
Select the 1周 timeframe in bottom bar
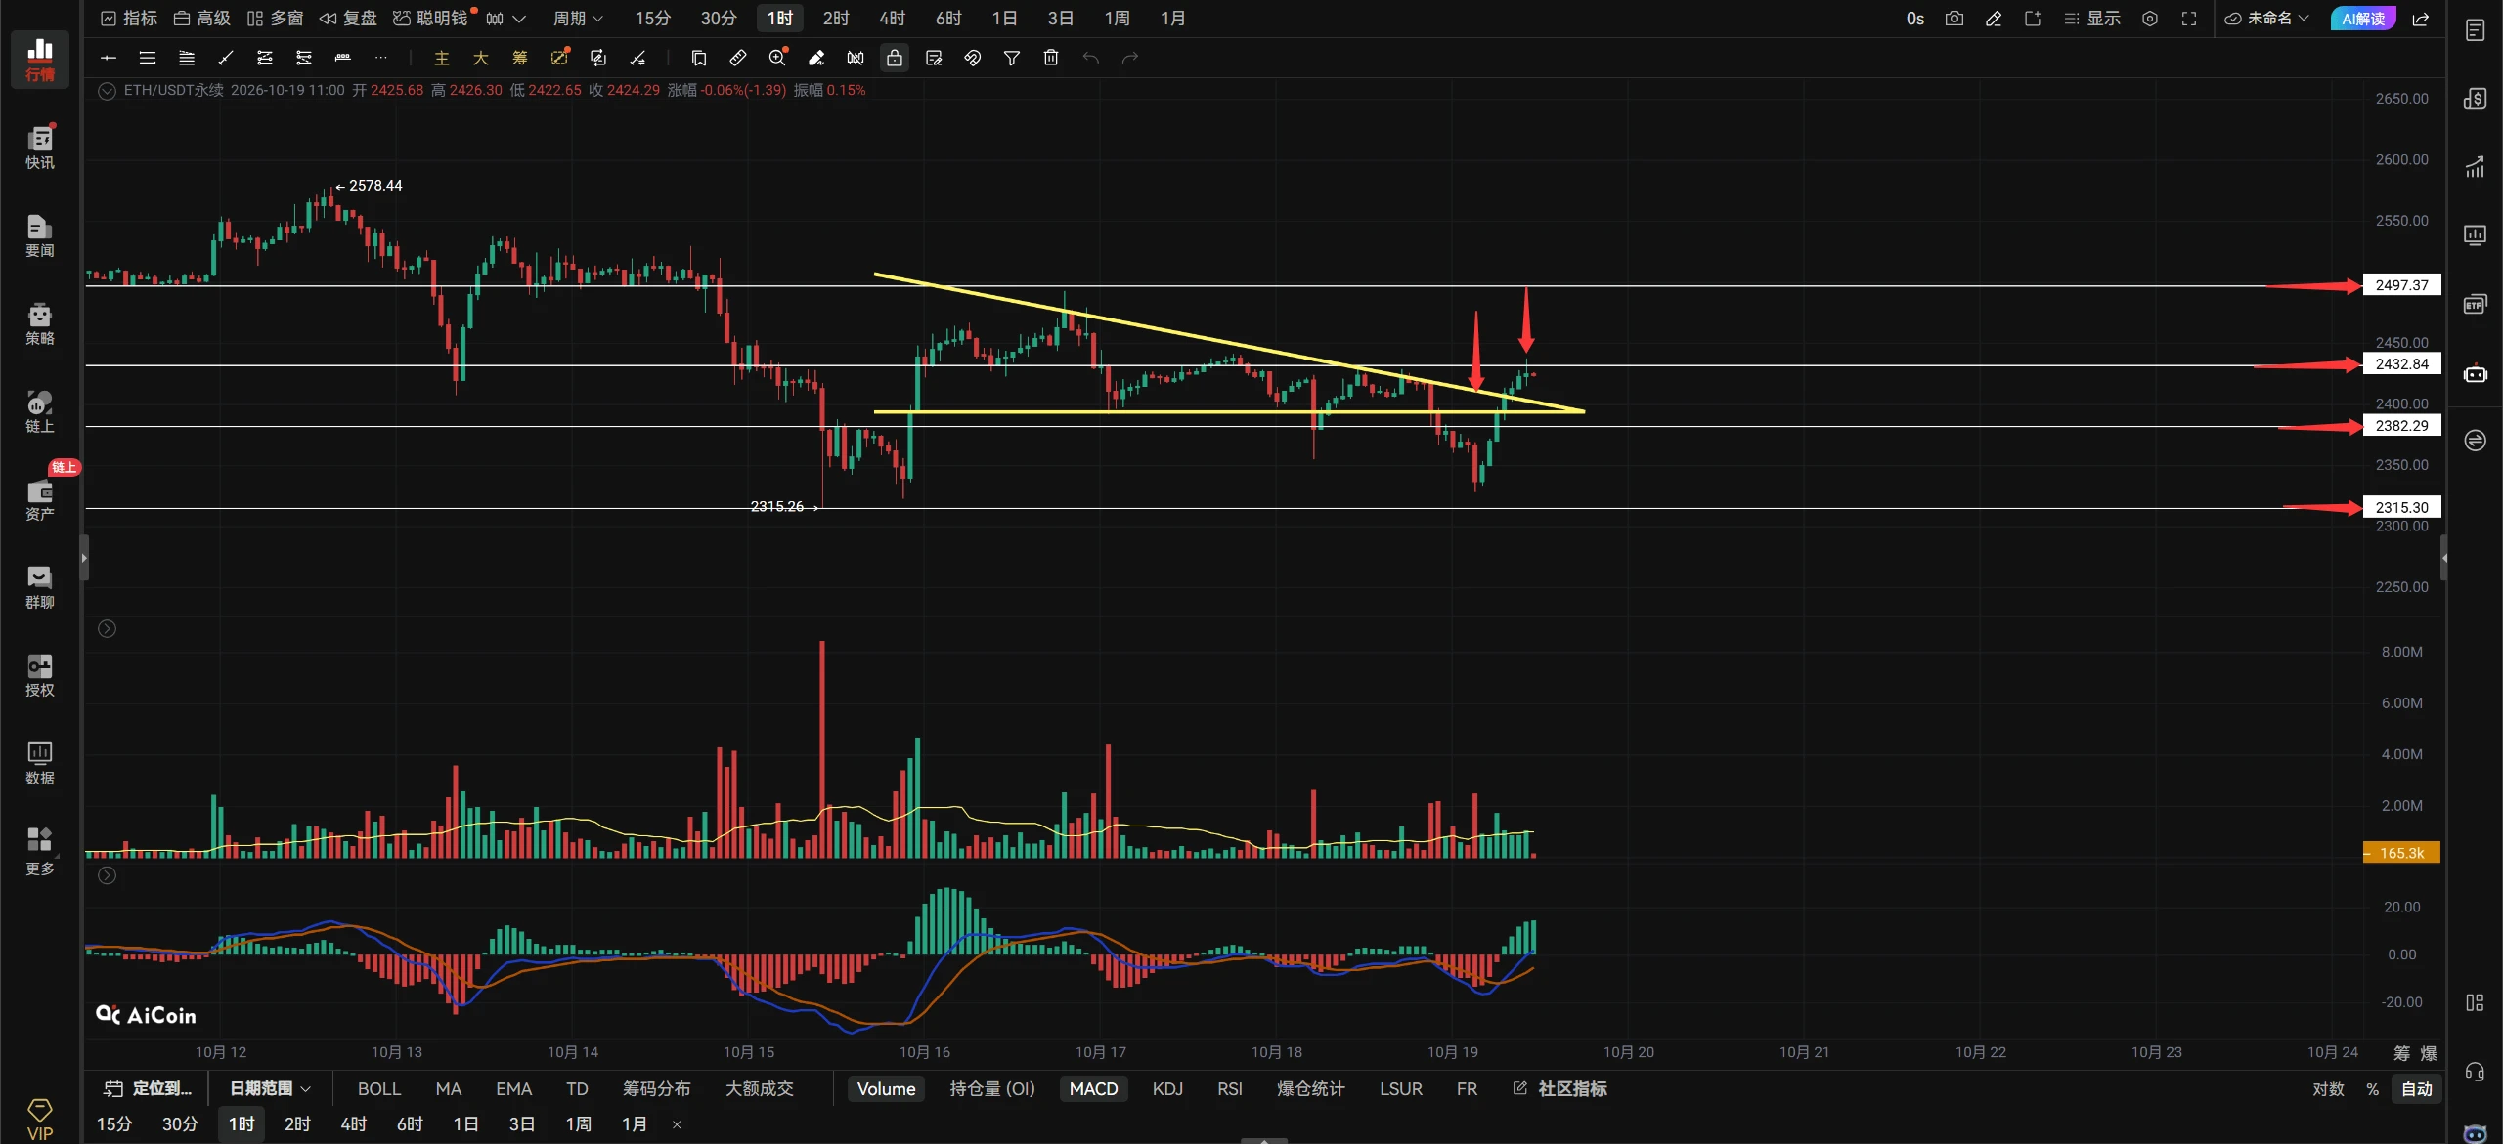click(x=578, y=1124)
